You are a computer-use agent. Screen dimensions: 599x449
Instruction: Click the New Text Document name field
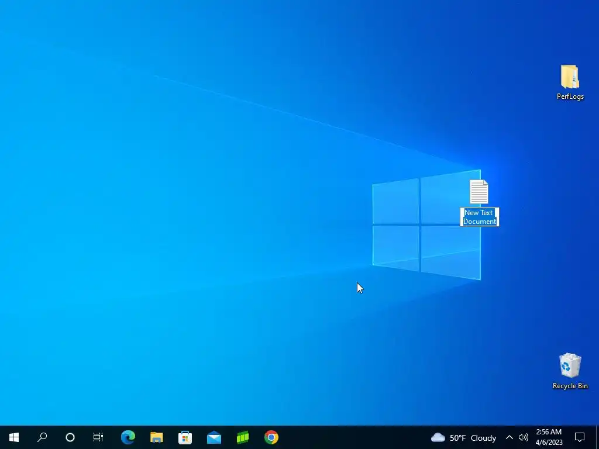(480, 217)
